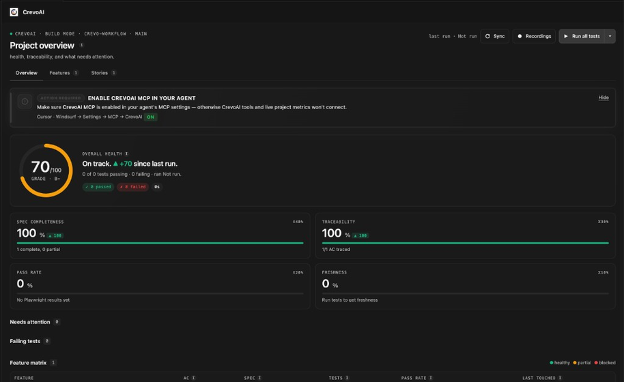Hide the MCP action banner
This screenshot has height=382, width=624.
(x=604, y=98)
